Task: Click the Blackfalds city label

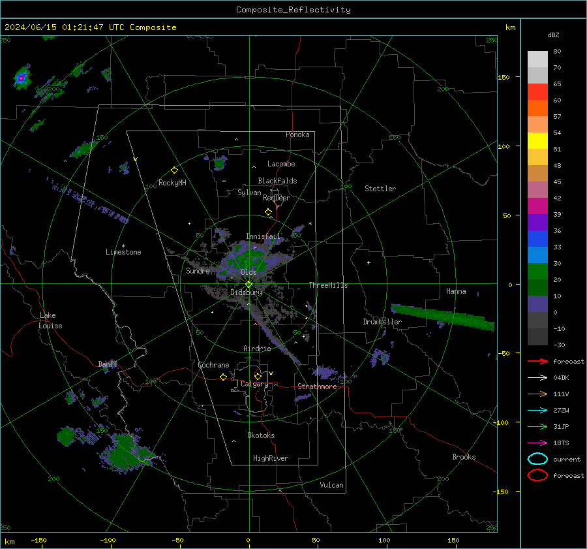Action: (x=277, y=181)
